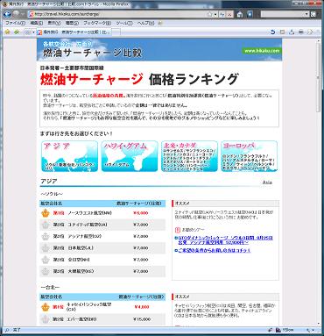Click the undo arrow icon on the right toolbar
Viewport: 324px width, 336px height.
[272, 32]
